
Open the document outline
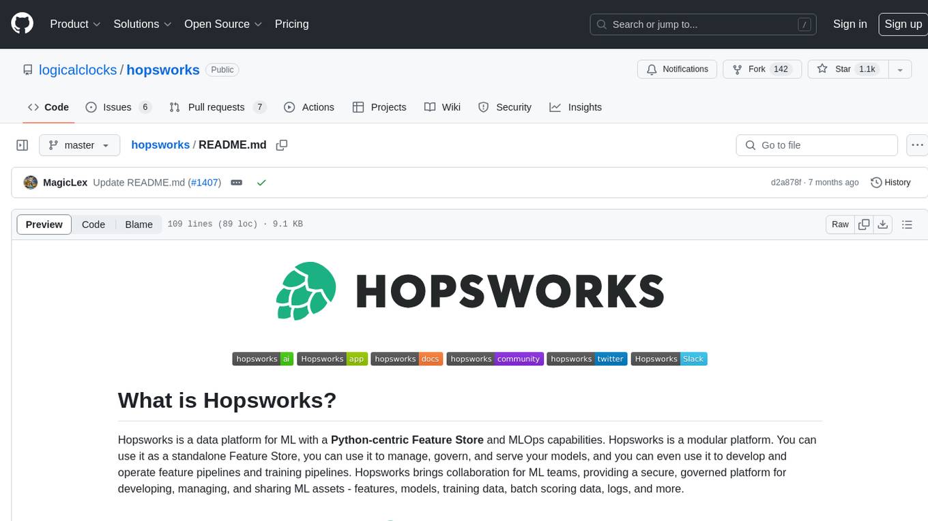(907, 224)
